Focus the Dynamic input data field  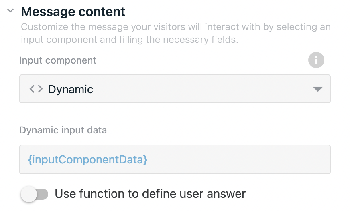(175, 159)
